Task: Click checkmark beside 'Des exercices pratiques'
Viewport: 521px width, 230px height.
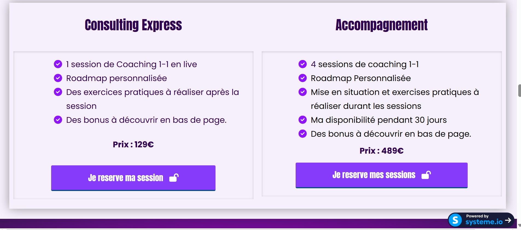Action: coord(58,92)
